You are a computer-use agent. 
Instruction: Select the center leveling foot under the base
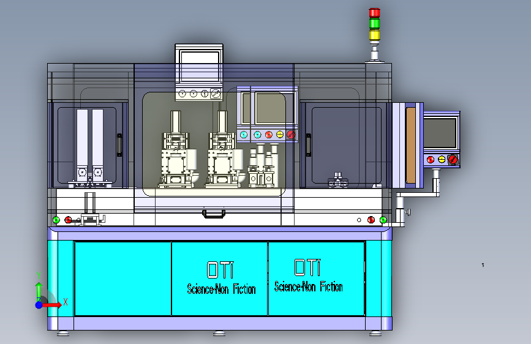coord(219,334)
